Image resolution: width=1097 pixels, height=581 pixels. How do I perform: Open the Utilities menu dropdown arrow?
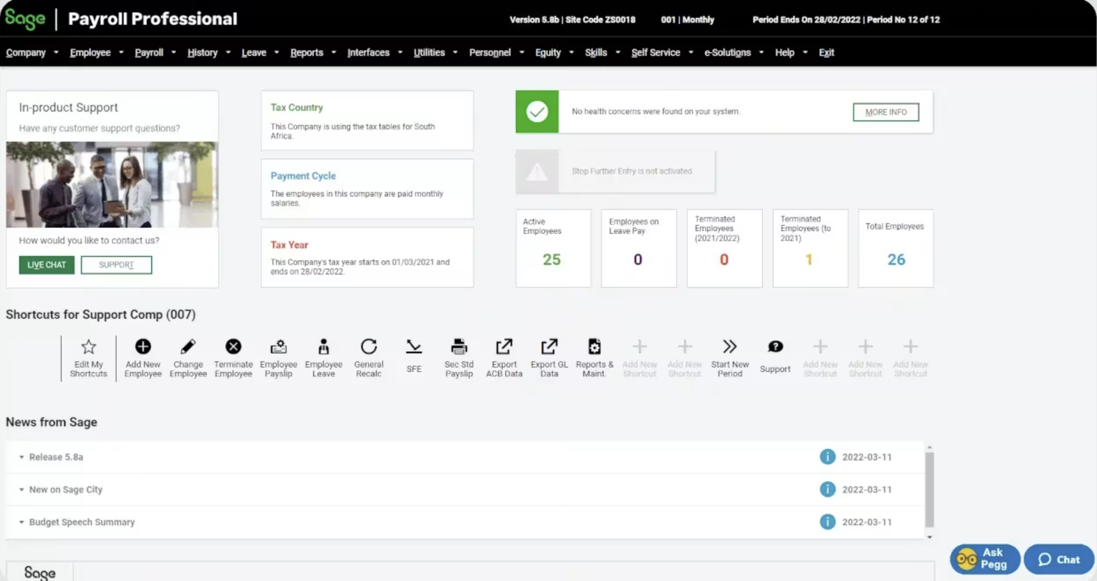click(455, 53)
